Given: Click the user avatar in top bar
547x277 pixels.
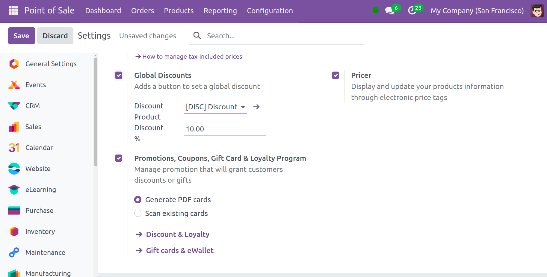Looking at the screenshot, I should (537, 11).
